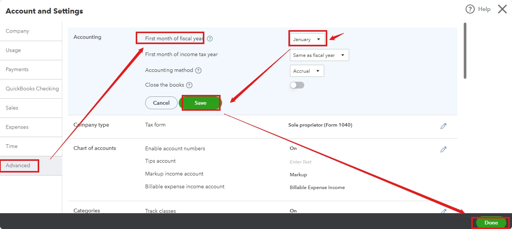This screenshot has height=229, width=512.
Task: Click the Track classes label
Action: tap(161, 211)
